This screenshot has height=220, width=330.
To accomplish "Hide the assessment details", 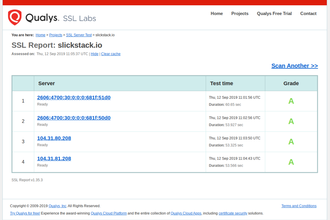I will tap(94, 54).
